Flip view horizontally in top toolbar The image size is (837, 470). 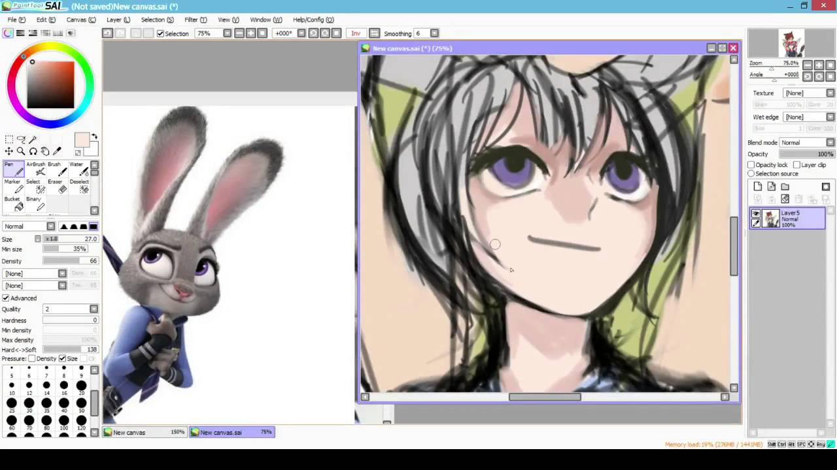click(x=374, y=33)
